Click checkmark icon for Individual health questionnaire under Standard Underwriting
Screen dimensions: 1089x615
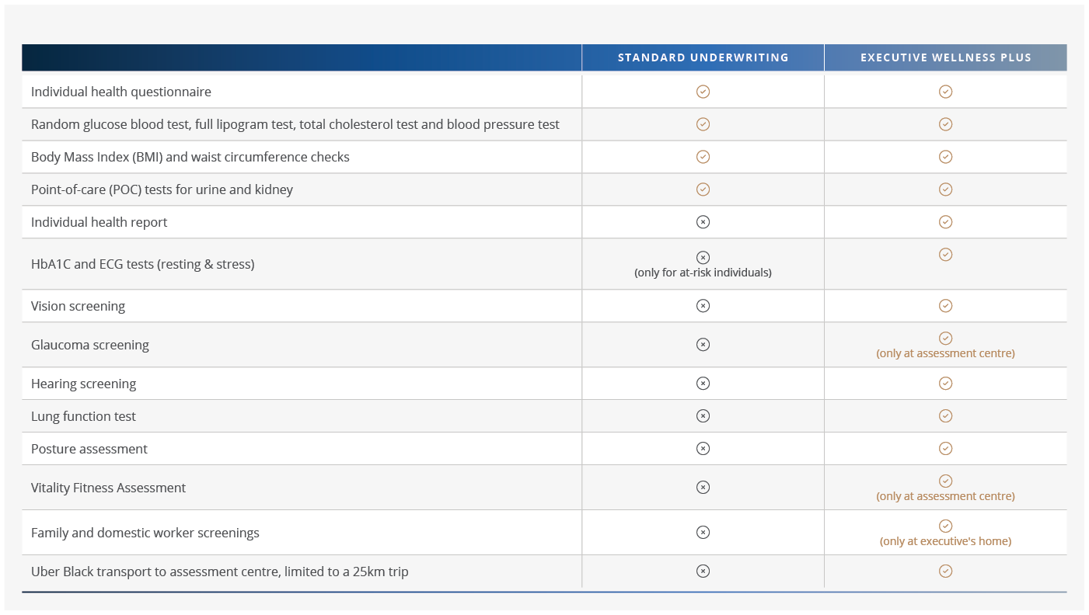click(x=703, y=92)
